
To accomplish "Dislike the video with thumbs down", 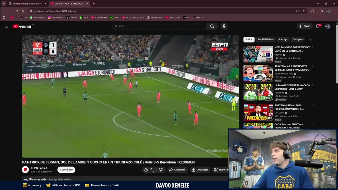I will coord(161,170).
